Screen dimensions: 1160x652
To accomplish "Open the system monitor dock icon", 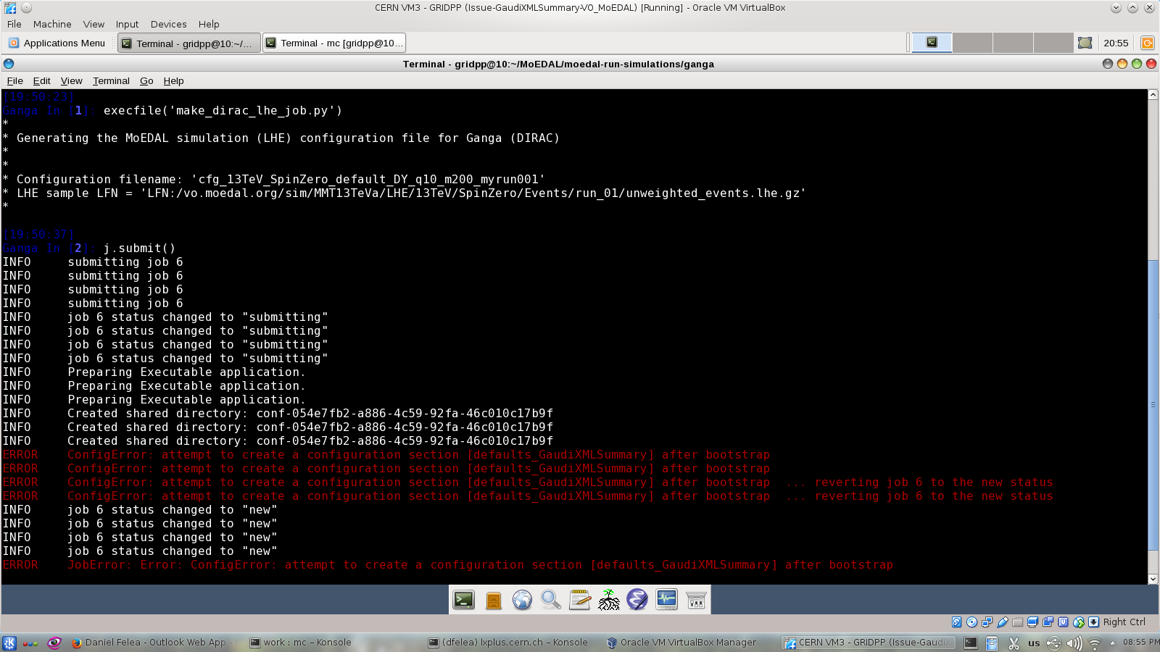I will [666, 600].
